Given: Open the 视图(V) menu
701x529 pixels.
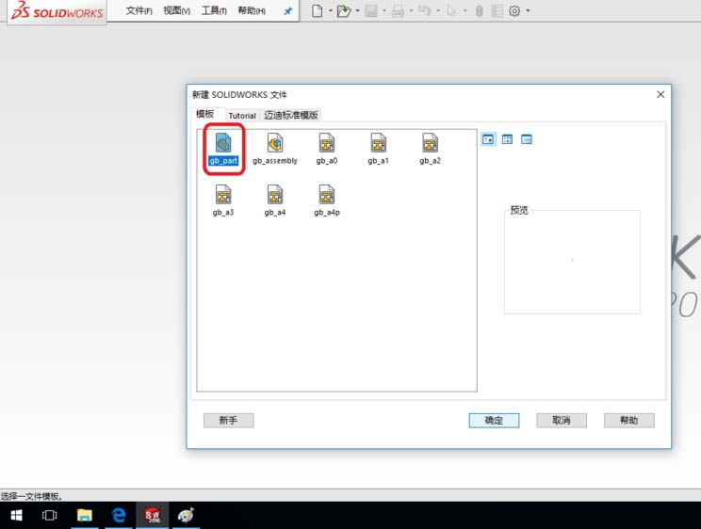Looking at the screenshot, I should pos(176,10).
